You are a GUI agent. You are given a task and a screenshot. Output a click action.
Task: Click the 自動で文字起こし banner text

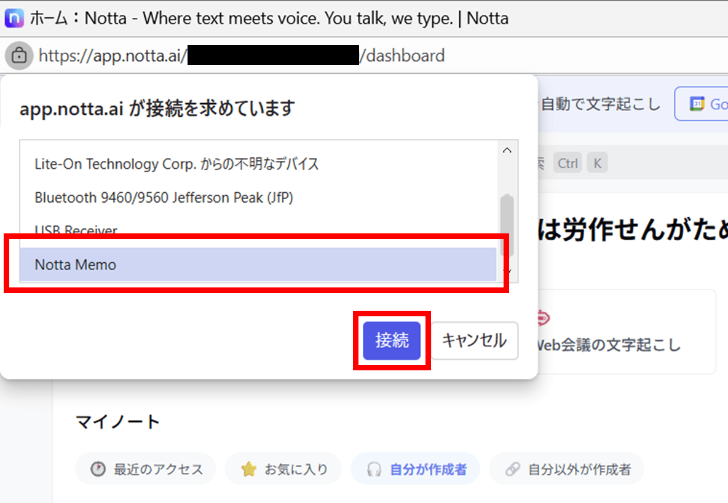600,104
